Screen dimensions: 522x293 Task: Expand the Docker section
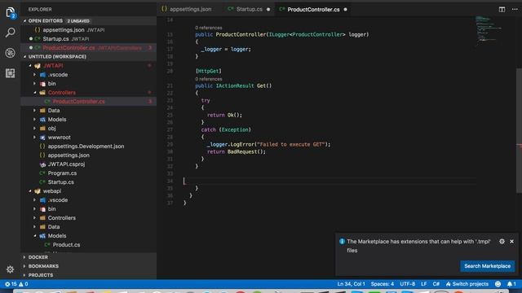tap(89, 257)
